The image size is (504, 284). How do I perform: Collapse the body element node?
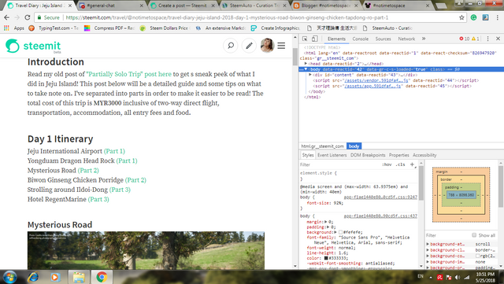(x=306, y=69)
